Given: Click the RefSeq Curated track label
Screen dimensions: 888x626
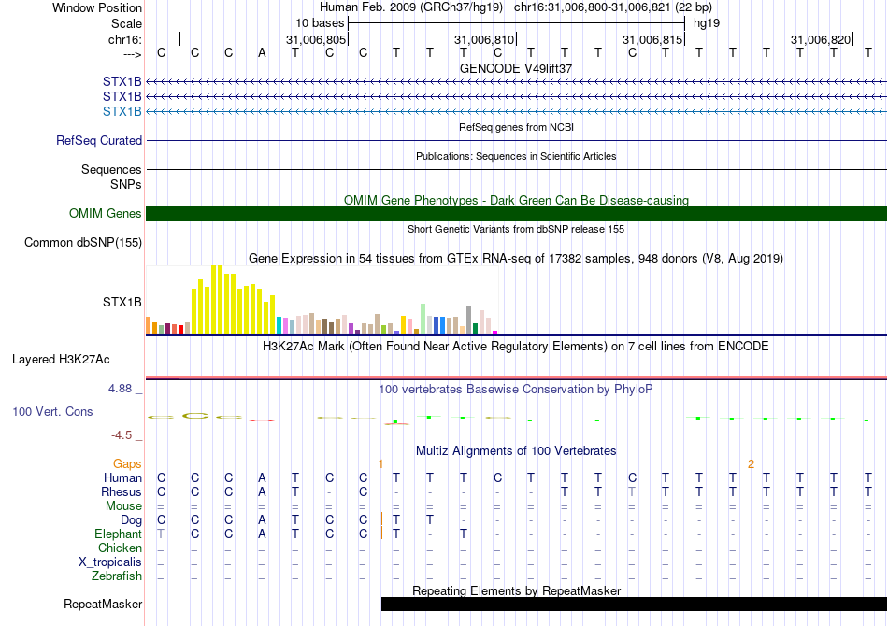Looking at the screenshot, I should (x=99, y=141).
